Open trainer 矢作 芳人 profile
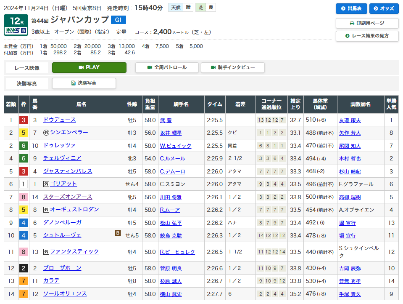403x304 pixels. pyautogui.click(x=350, y=133)
